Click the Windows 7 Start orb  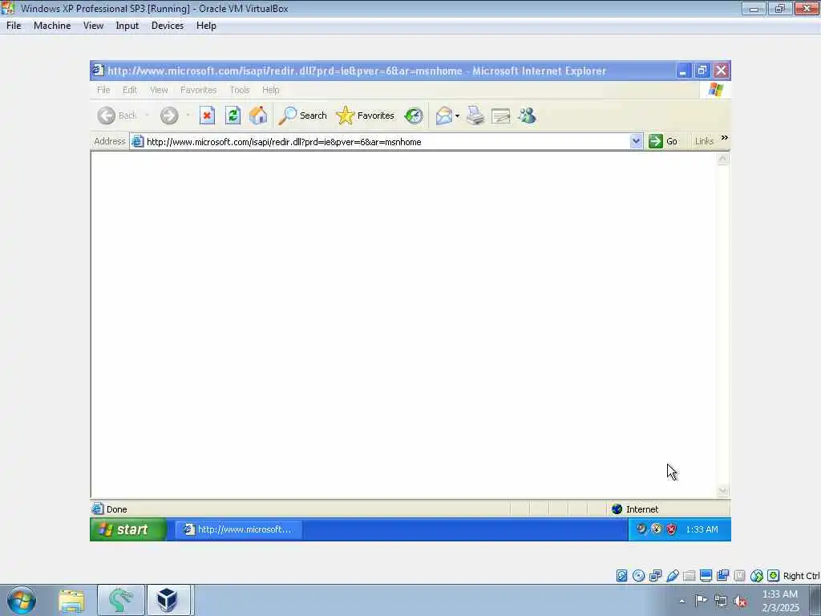(x=22, y=600)
